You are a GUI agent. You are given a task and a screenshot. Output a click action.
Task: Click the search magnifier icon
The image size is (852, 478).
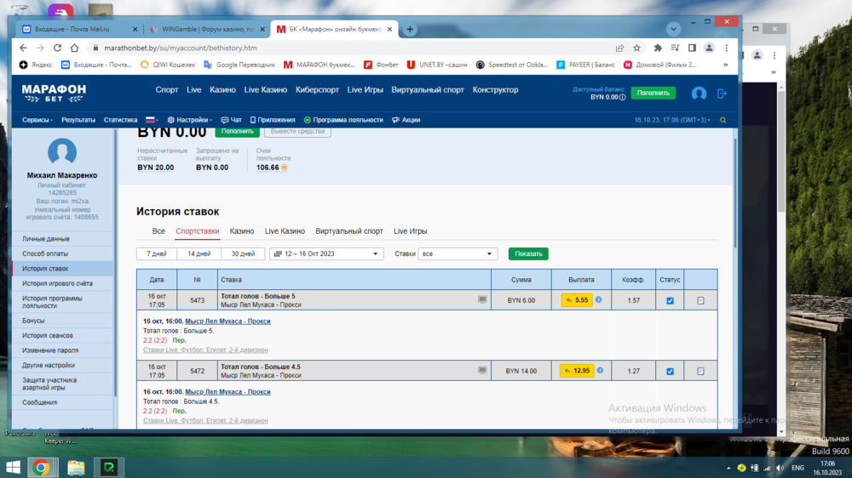pos(723,121)
